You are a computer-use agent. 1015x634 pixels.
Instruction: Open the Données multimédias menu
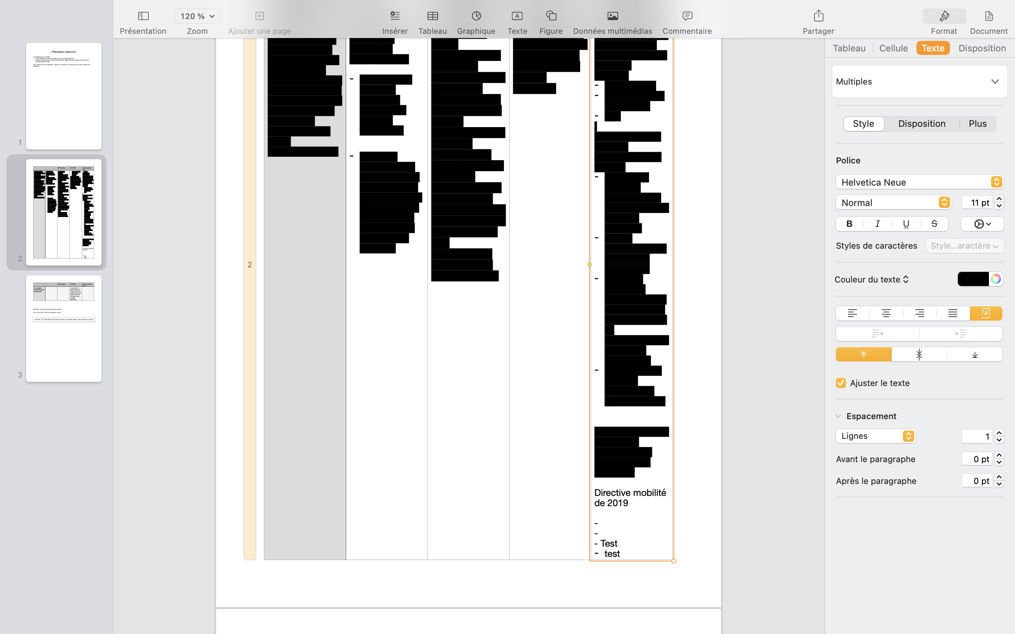click(x=613, y=16)
